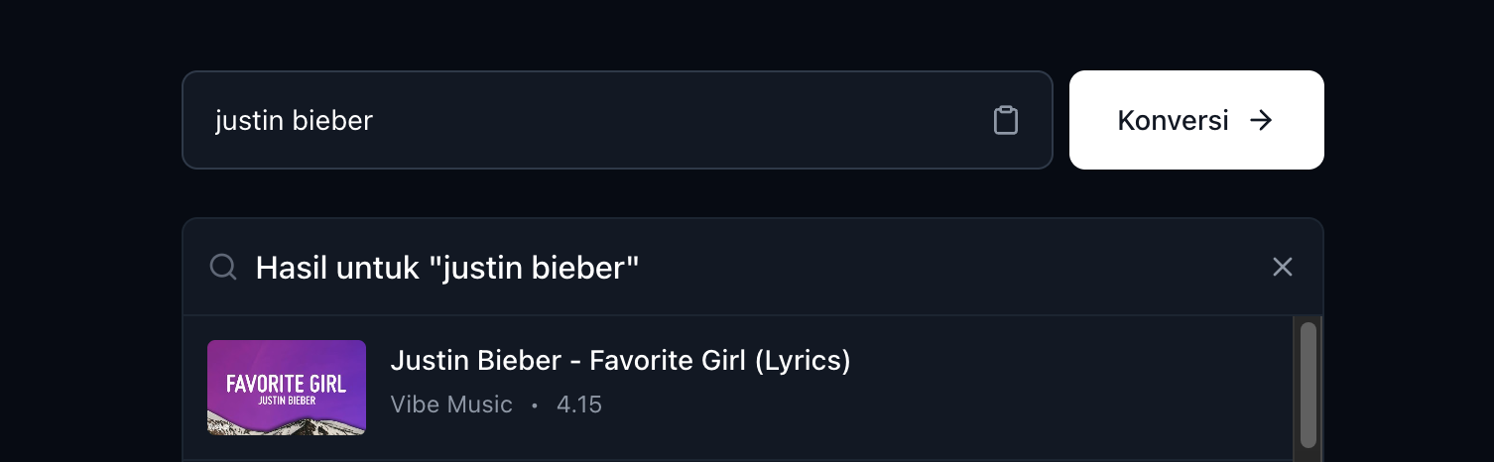
Task: Click the scrollbar track below the thumb
Action: click(1308, 454)
